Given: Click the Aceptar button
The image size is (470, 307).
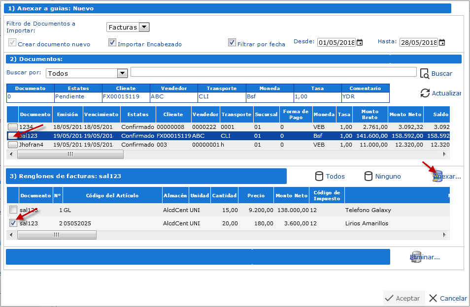Looking at the screenshot, I should click(x=403, y=298).
